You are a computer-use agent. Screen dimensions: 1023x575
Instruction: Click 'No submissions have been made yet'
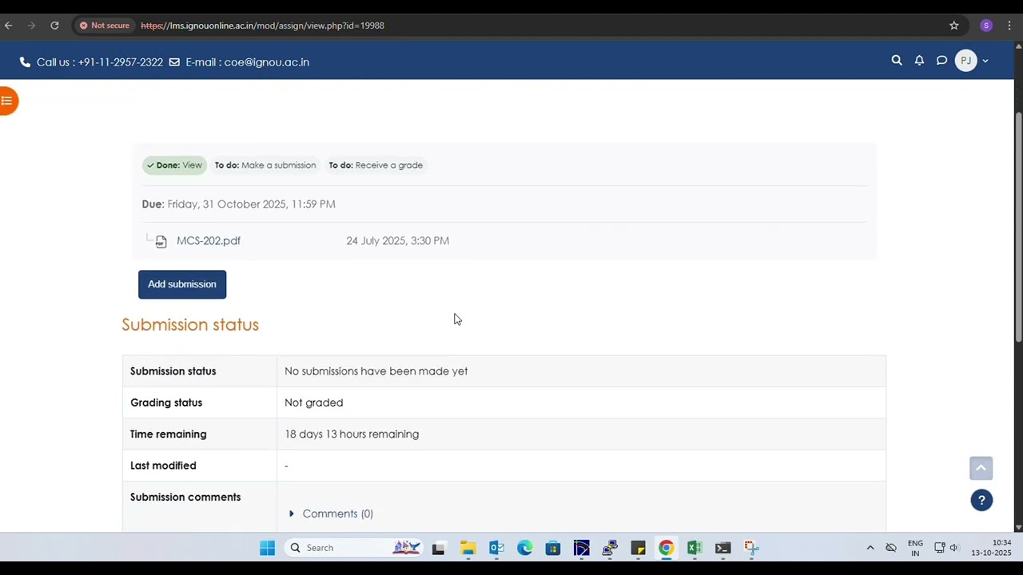pos(376,371)
